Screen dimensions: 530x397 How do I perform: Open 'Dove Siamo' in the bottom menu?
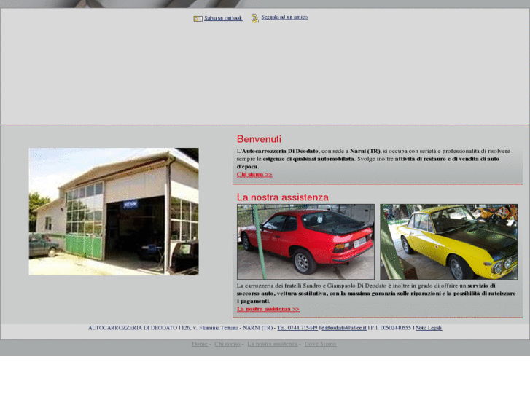click(x=321, y=344)
